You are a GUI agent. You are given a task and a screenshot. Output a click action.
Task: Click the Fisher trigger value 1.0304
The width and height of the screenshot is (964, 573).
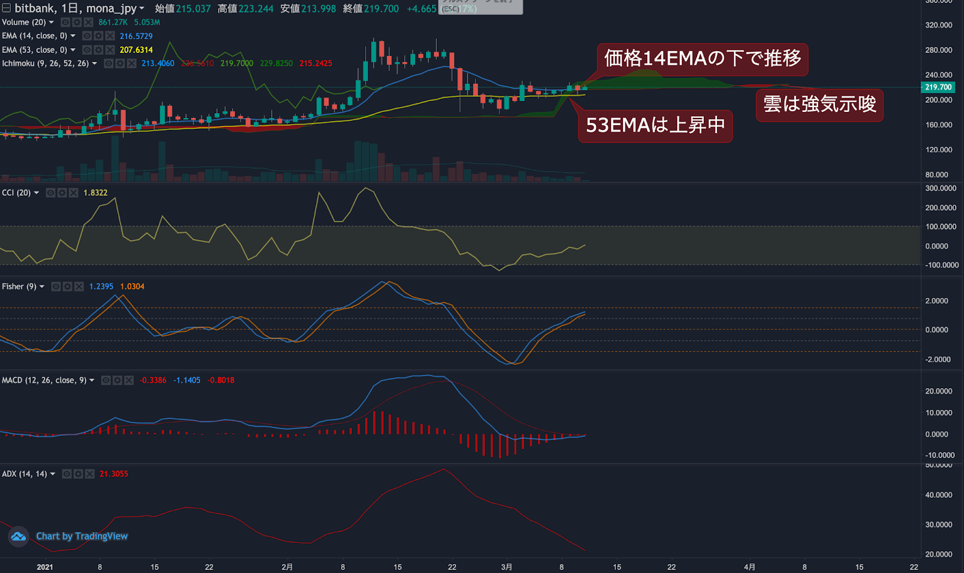click(133, 286)
